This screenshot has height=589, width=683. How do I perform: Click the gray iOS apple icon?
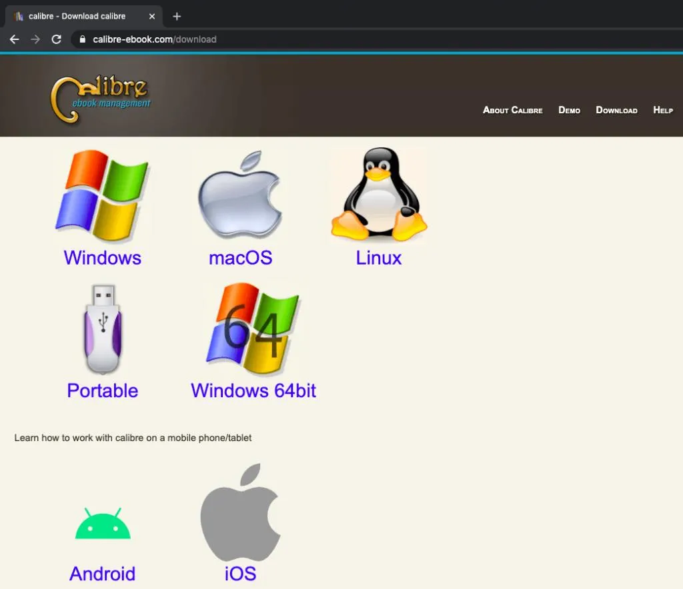(x=240, y=512)
